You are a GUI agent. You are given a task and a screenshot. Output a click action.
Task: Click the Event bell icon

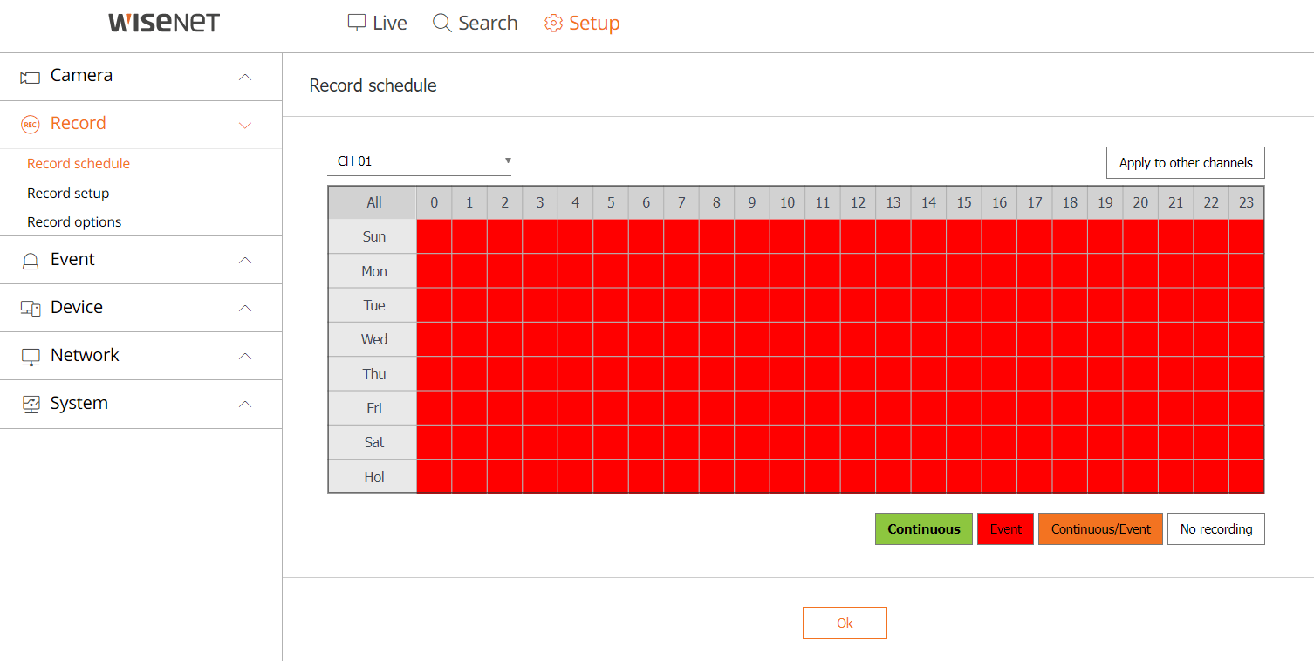(31, 261)
